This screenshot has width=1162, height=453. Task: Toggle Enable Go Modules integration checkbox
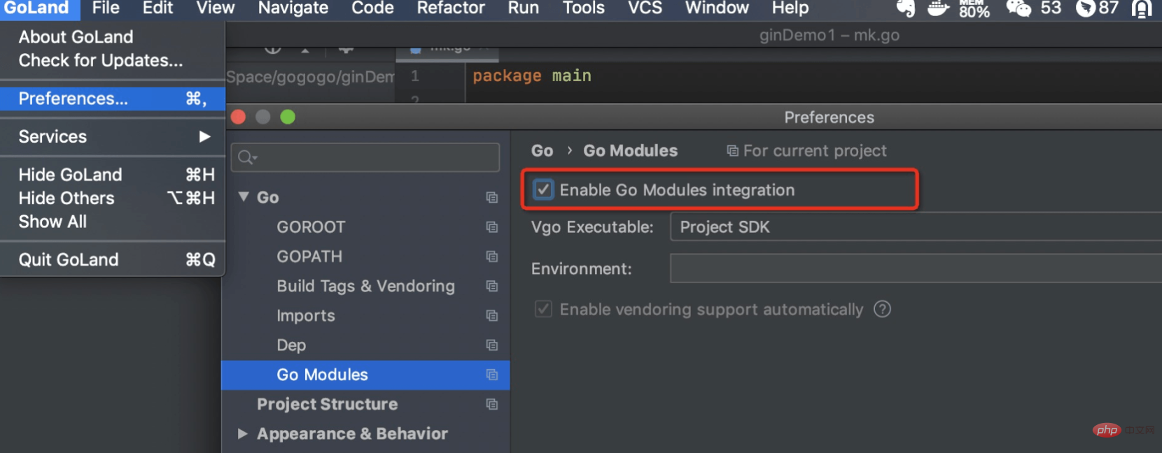(543, 189)
